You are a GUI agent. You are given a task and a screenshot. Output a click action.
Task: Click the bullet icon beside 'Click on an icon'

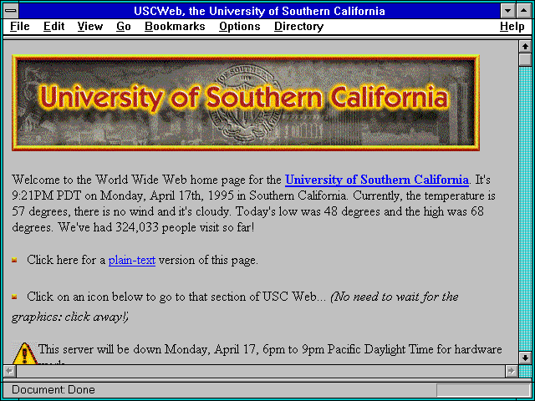(14, 297)
